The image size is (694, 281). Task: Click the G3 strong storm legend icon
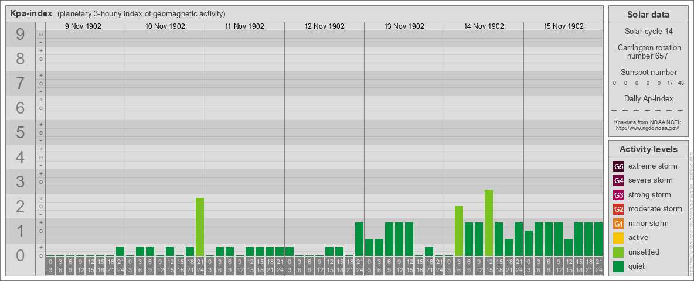point(619,195)
